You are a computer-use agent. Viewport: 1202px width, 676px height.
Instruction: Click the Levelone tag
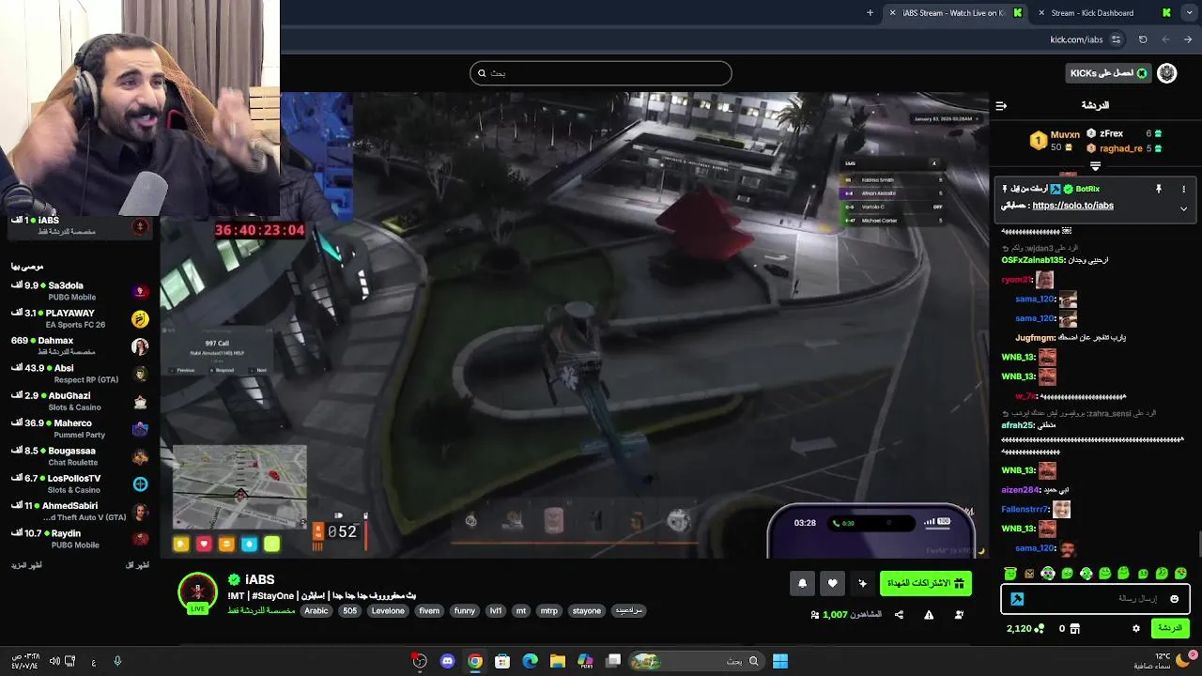[388, 610]
